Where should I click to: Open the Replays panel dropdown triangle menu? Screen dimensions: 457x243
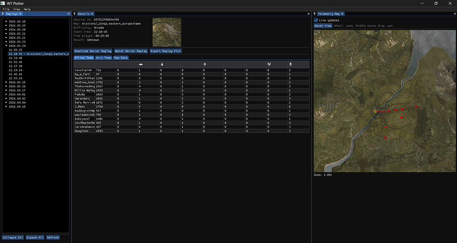[3, 14]
